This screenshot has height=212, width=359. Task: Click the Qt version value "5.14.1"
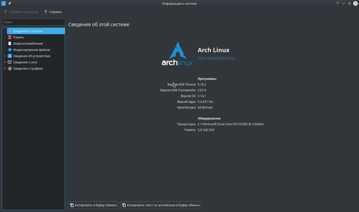(x=202, y=96)
